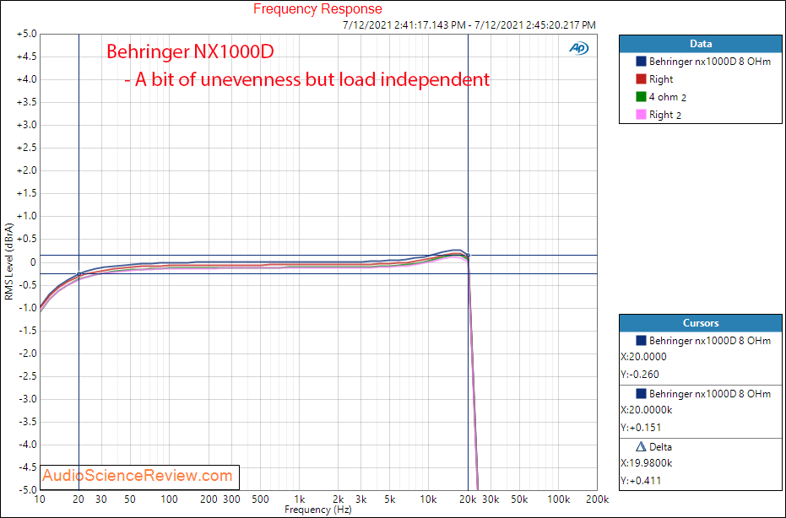
Task: Select the blue Behringer nx1000D 8 OHm legend swatch
Action: tap(641, 61)
